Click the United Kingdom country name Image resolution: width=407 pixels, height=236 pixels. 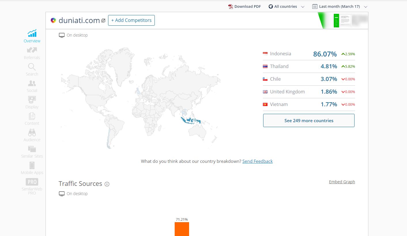point(287,92)
